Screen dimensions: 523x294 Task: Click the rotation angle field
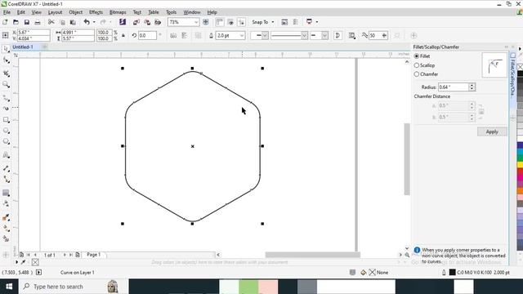pyautogui.click(x=147, y=35)
